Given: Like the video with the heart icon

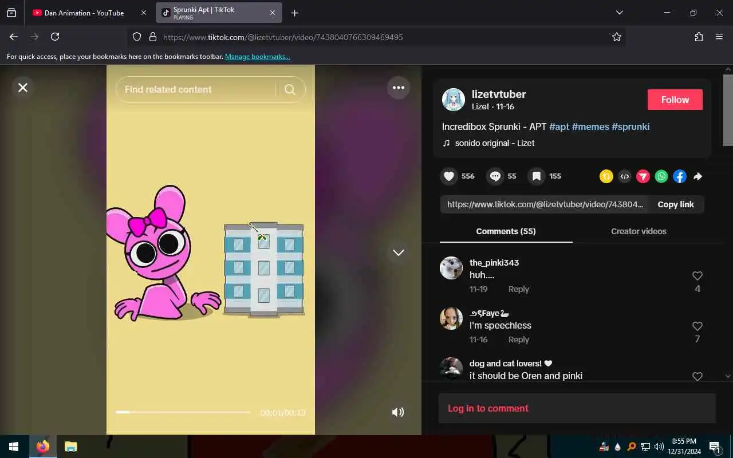Looking at the screenshot, I should [x=450, y=176].
